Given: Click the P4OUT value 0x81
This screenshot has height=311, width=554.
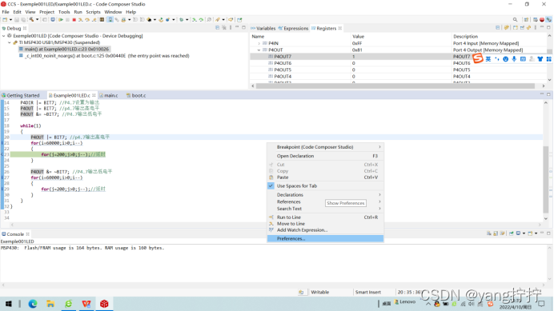Looking at the screenshot, I should pyautogui.click(x=357, y=50).
